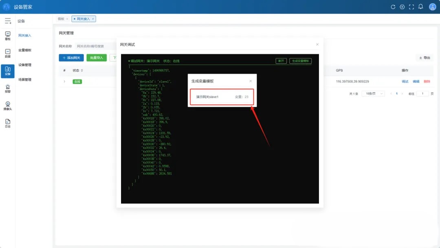
Task: Click the 编辑 link in the gateway row
Action: [416, 82]
